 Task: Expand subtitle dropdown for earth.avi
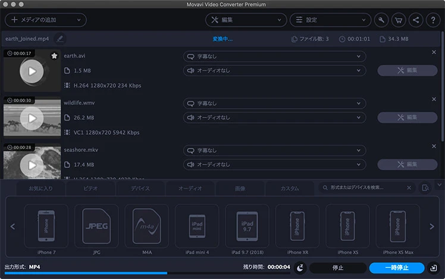tap(274, 56)
